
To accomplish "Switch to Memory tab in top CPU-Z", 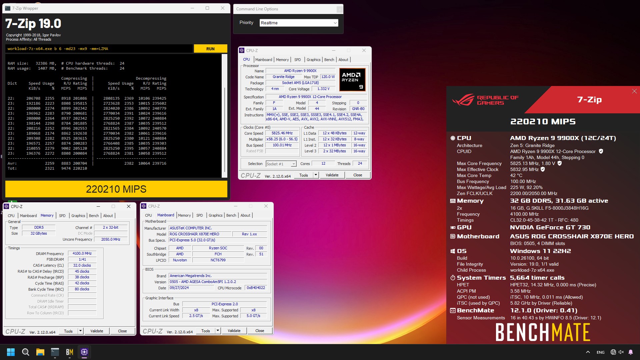I will [x=282, y=60].
